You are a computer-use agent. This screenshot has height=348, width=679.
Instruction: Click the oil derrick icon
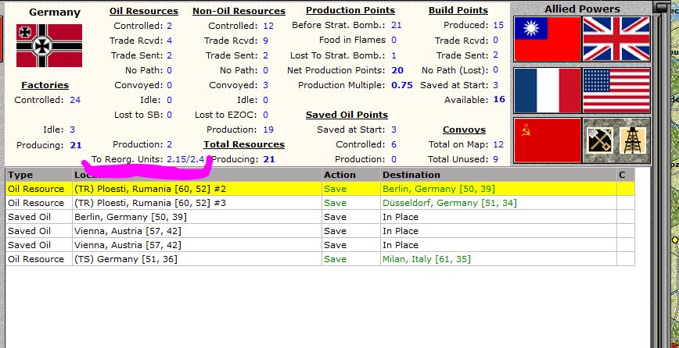633,140
